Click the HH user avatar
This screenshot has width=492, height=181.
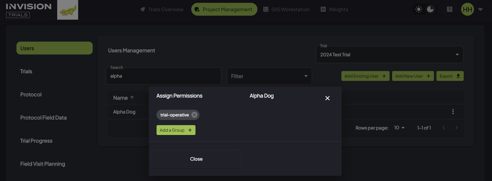pyautogui.click(x=467, y=9)
